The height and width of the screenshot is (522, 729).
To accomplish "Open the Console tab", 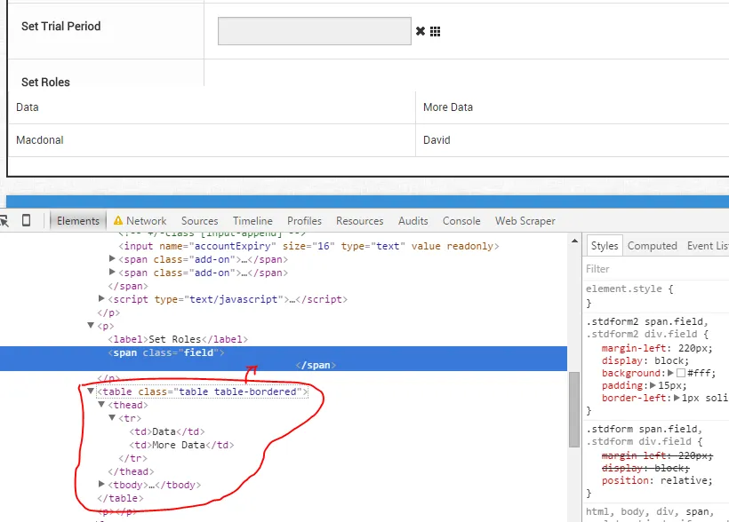I will coord(461,221).
